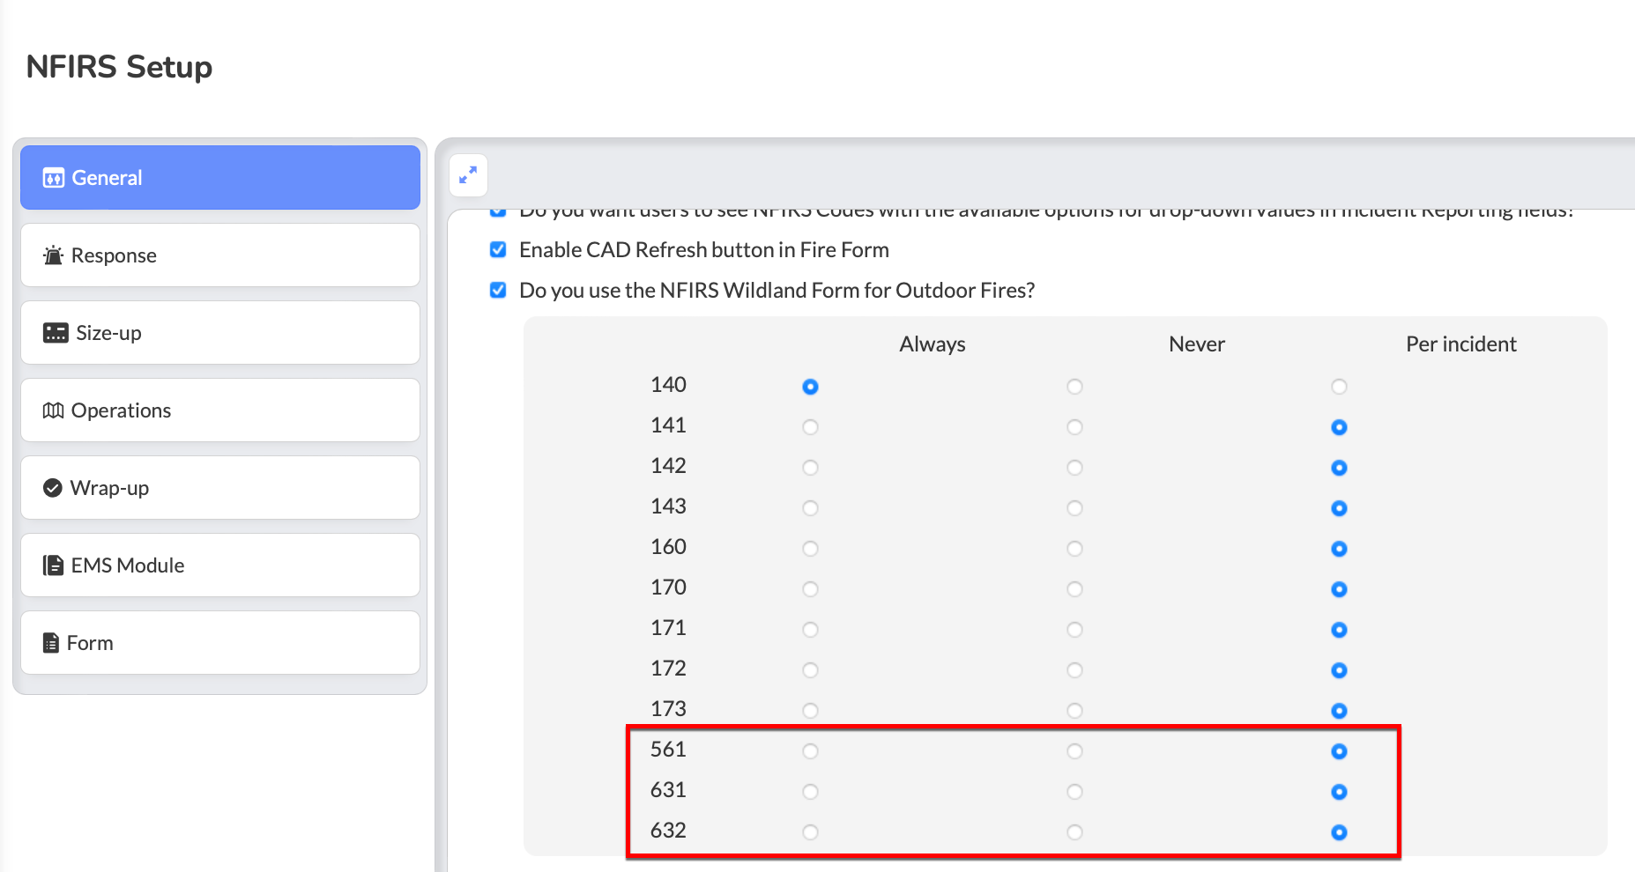Set code 143 to Never
Screen dimensions: 1635x872
1074,508
